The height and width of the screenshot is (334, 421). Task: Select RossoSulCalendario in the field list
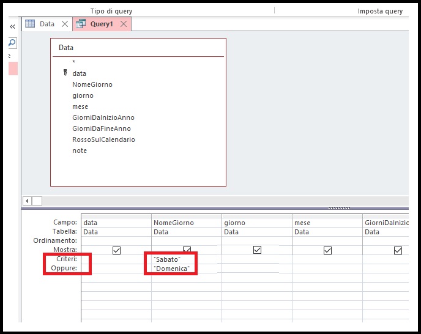click(x=103, y=139)
